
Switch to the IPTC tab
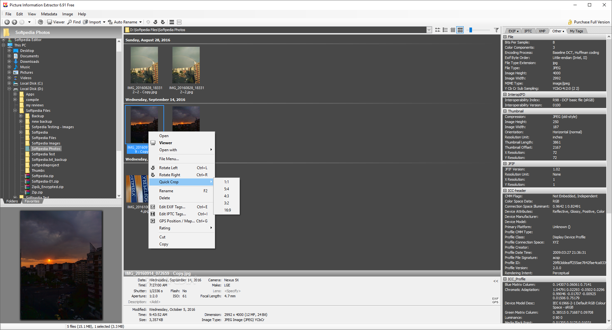click(x=528, y=31)
